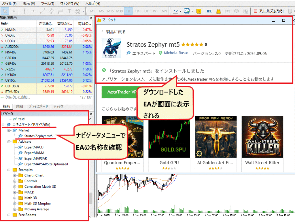Open the chart type dropdown arrow
The image size is (295, 223).
(181, 11)
